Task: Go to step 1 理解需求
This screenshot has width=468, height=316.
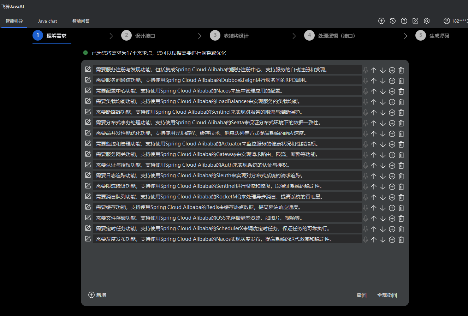Action: (x=52, y=36)
